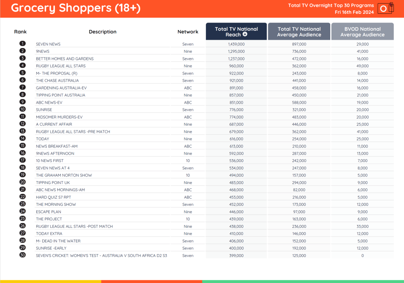
Task: Select the rank 30 circle badge
Action: click(22, 255)
